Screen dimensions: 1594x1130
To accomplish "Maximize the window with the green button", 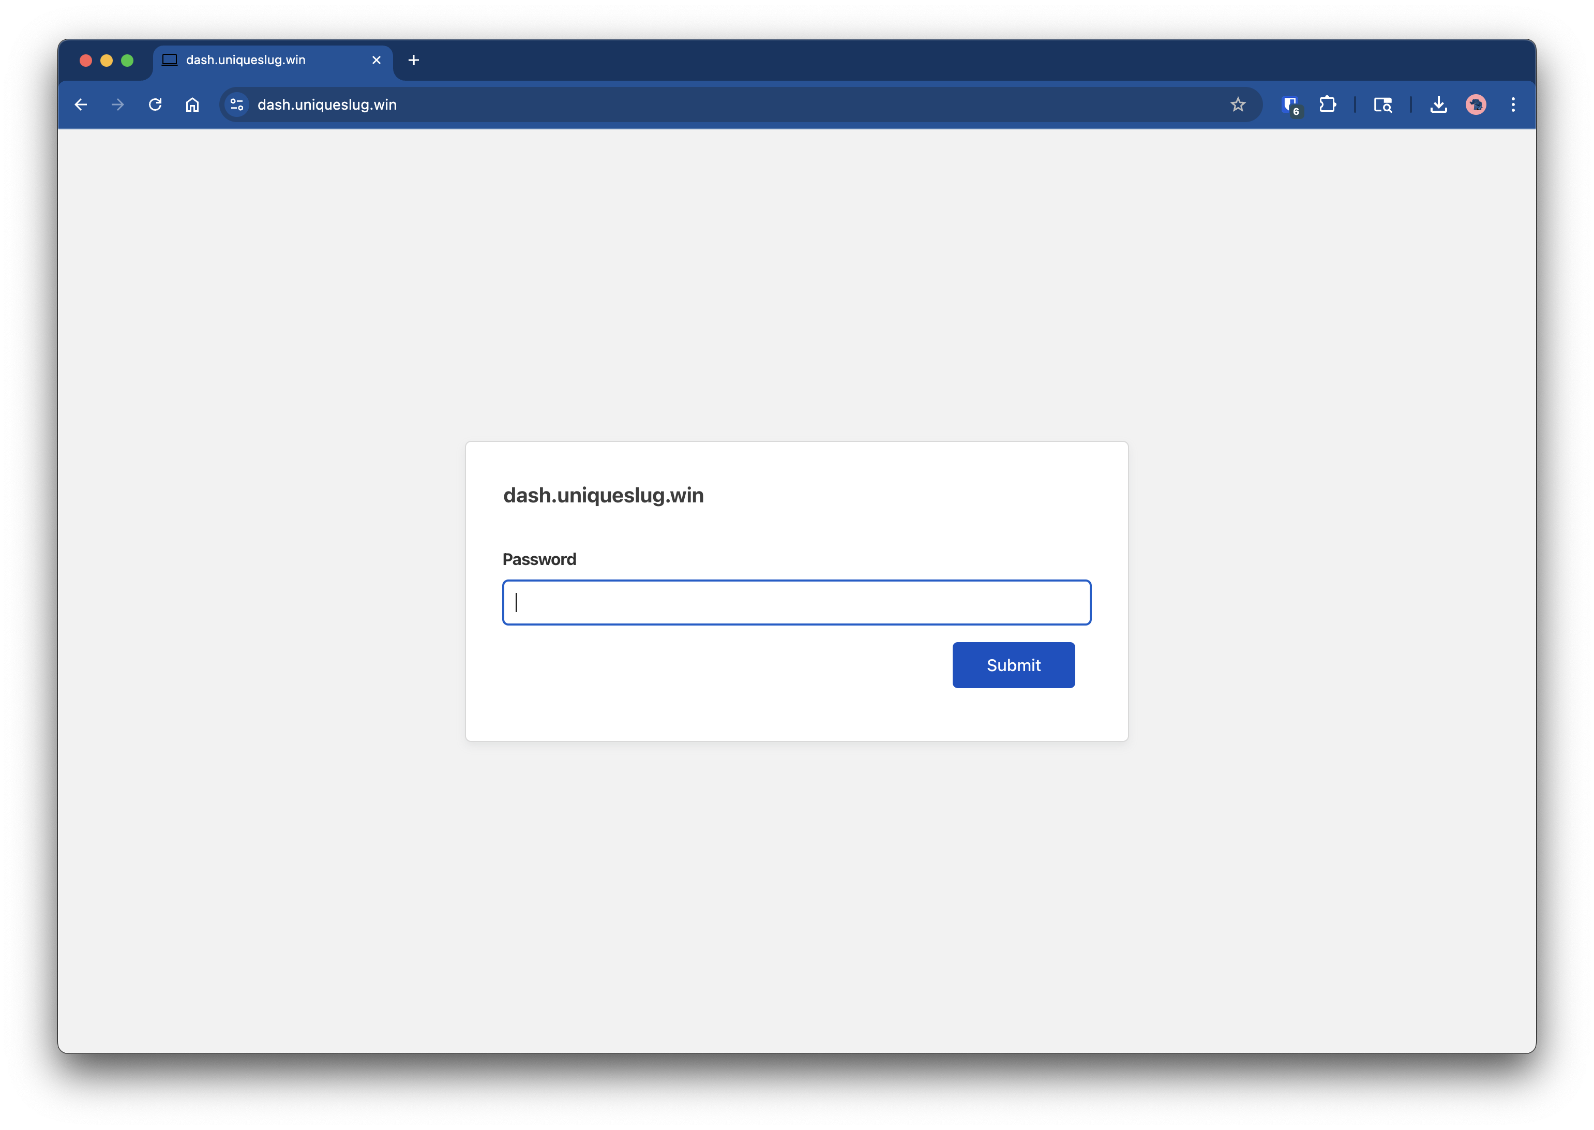I will (127, 61).
